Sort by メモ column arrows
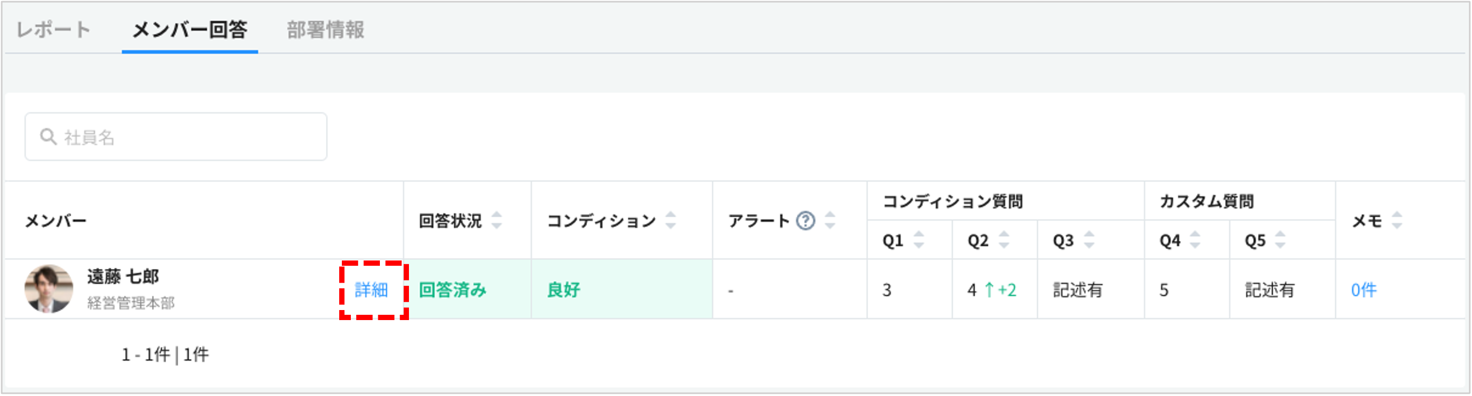This screenshot has width=1472, height=396. point(1397,221)
